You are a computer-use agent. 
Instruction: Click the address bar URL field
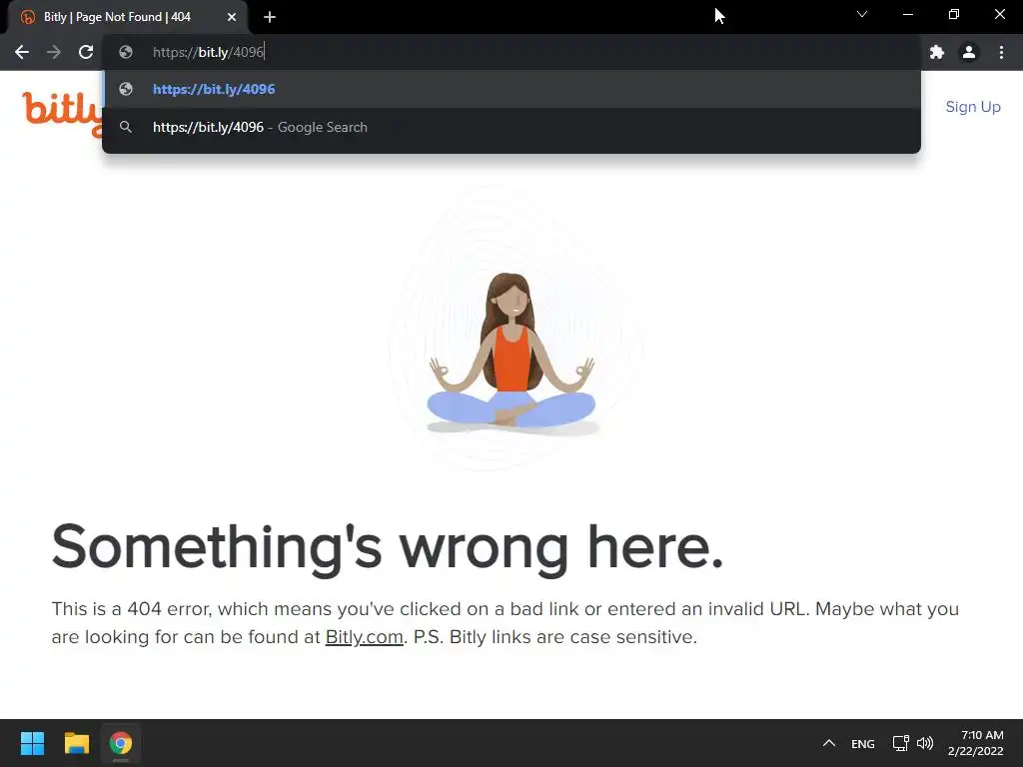click(511, 52)
